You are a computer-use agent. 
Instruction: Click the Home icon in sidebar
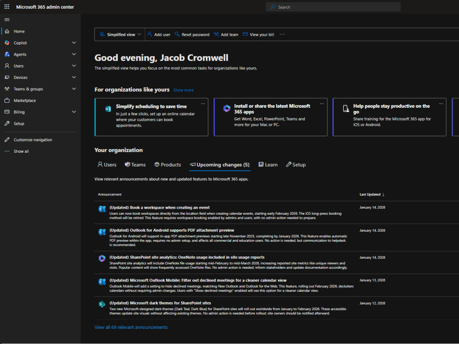(7, 31)
